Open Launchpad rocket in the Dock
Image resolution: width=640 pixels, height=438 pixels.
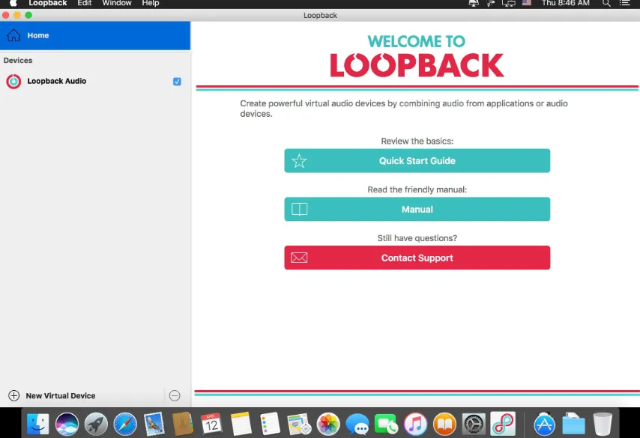click(x=96, y=424)
